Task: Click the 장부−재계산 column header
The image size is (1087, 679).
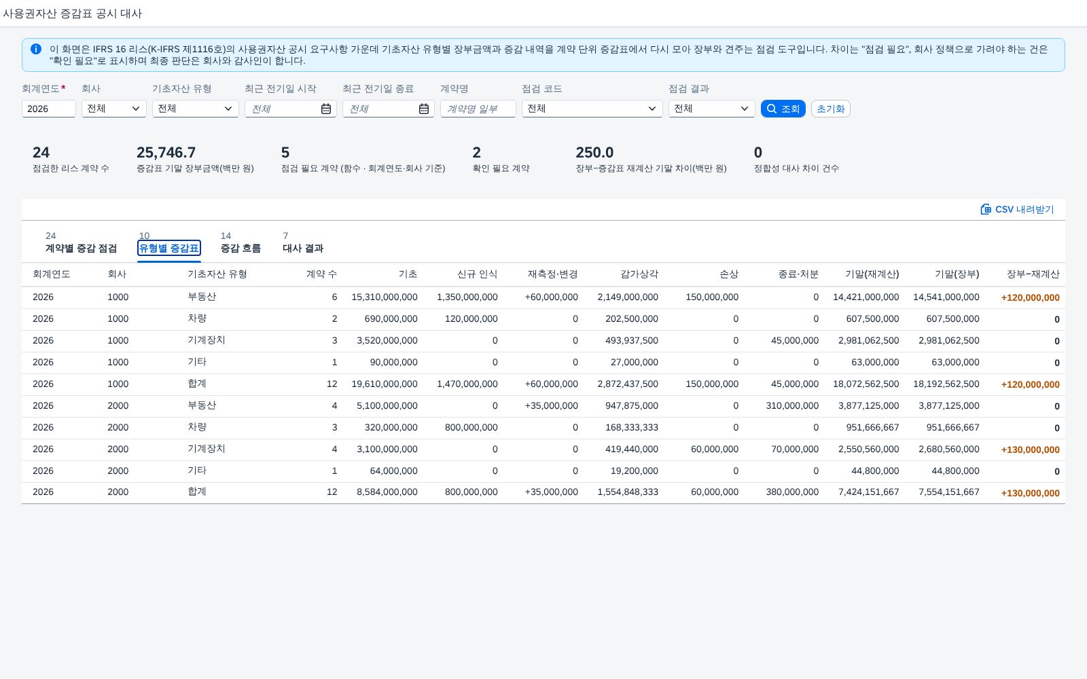Action: pos(1033,274)
